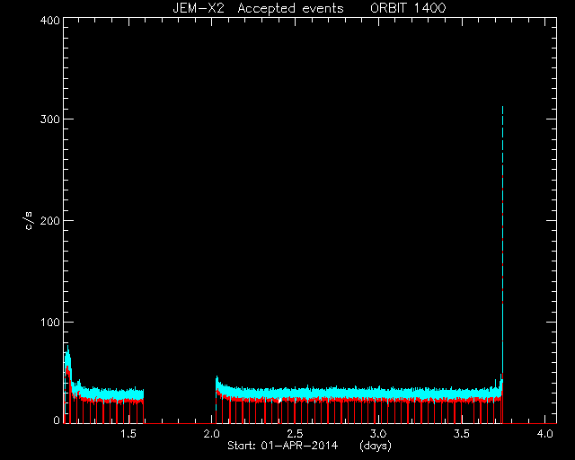
Task: Click the 400 tick label on y-axis
Action: [49, 20]
